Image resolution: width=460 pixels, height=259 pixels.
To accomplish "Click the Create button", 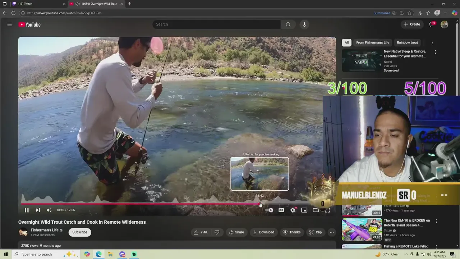I will (x=412, y=24).
